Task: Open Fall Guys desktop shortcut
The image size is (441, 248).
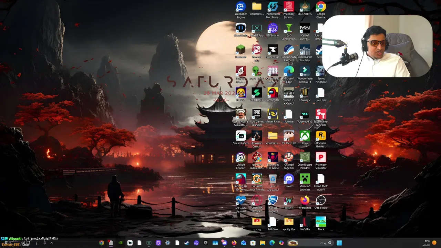Action: click(273, 224)
